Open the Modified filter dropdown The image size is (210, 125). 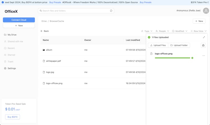pyautogui.click(x=179, y=31)
